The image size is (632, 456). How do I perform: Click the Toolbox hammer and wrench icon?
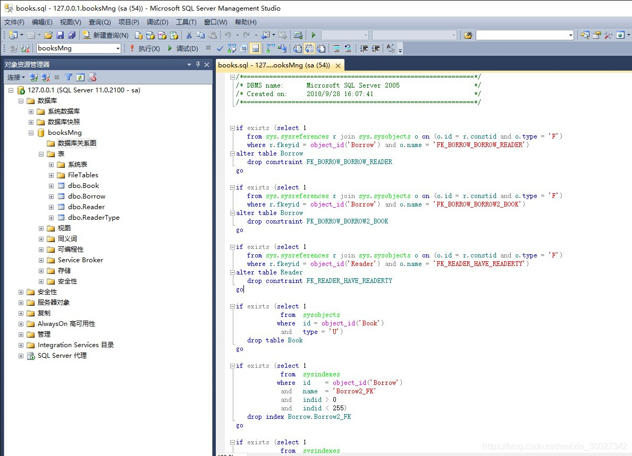click(x=608, y=36)
